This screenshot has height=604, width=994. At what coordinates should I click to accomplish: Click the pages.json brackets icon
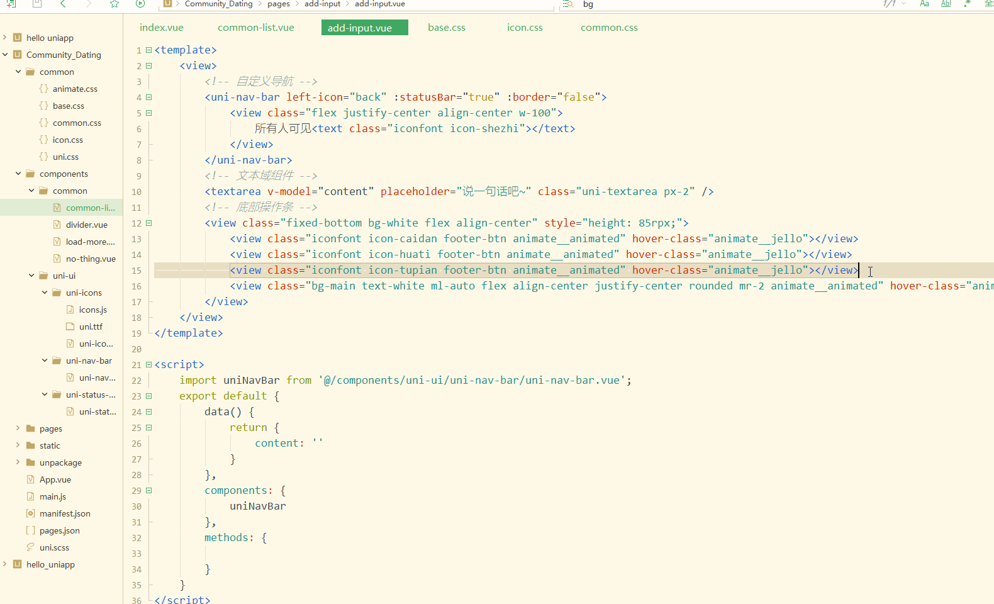tap(31, 530)
